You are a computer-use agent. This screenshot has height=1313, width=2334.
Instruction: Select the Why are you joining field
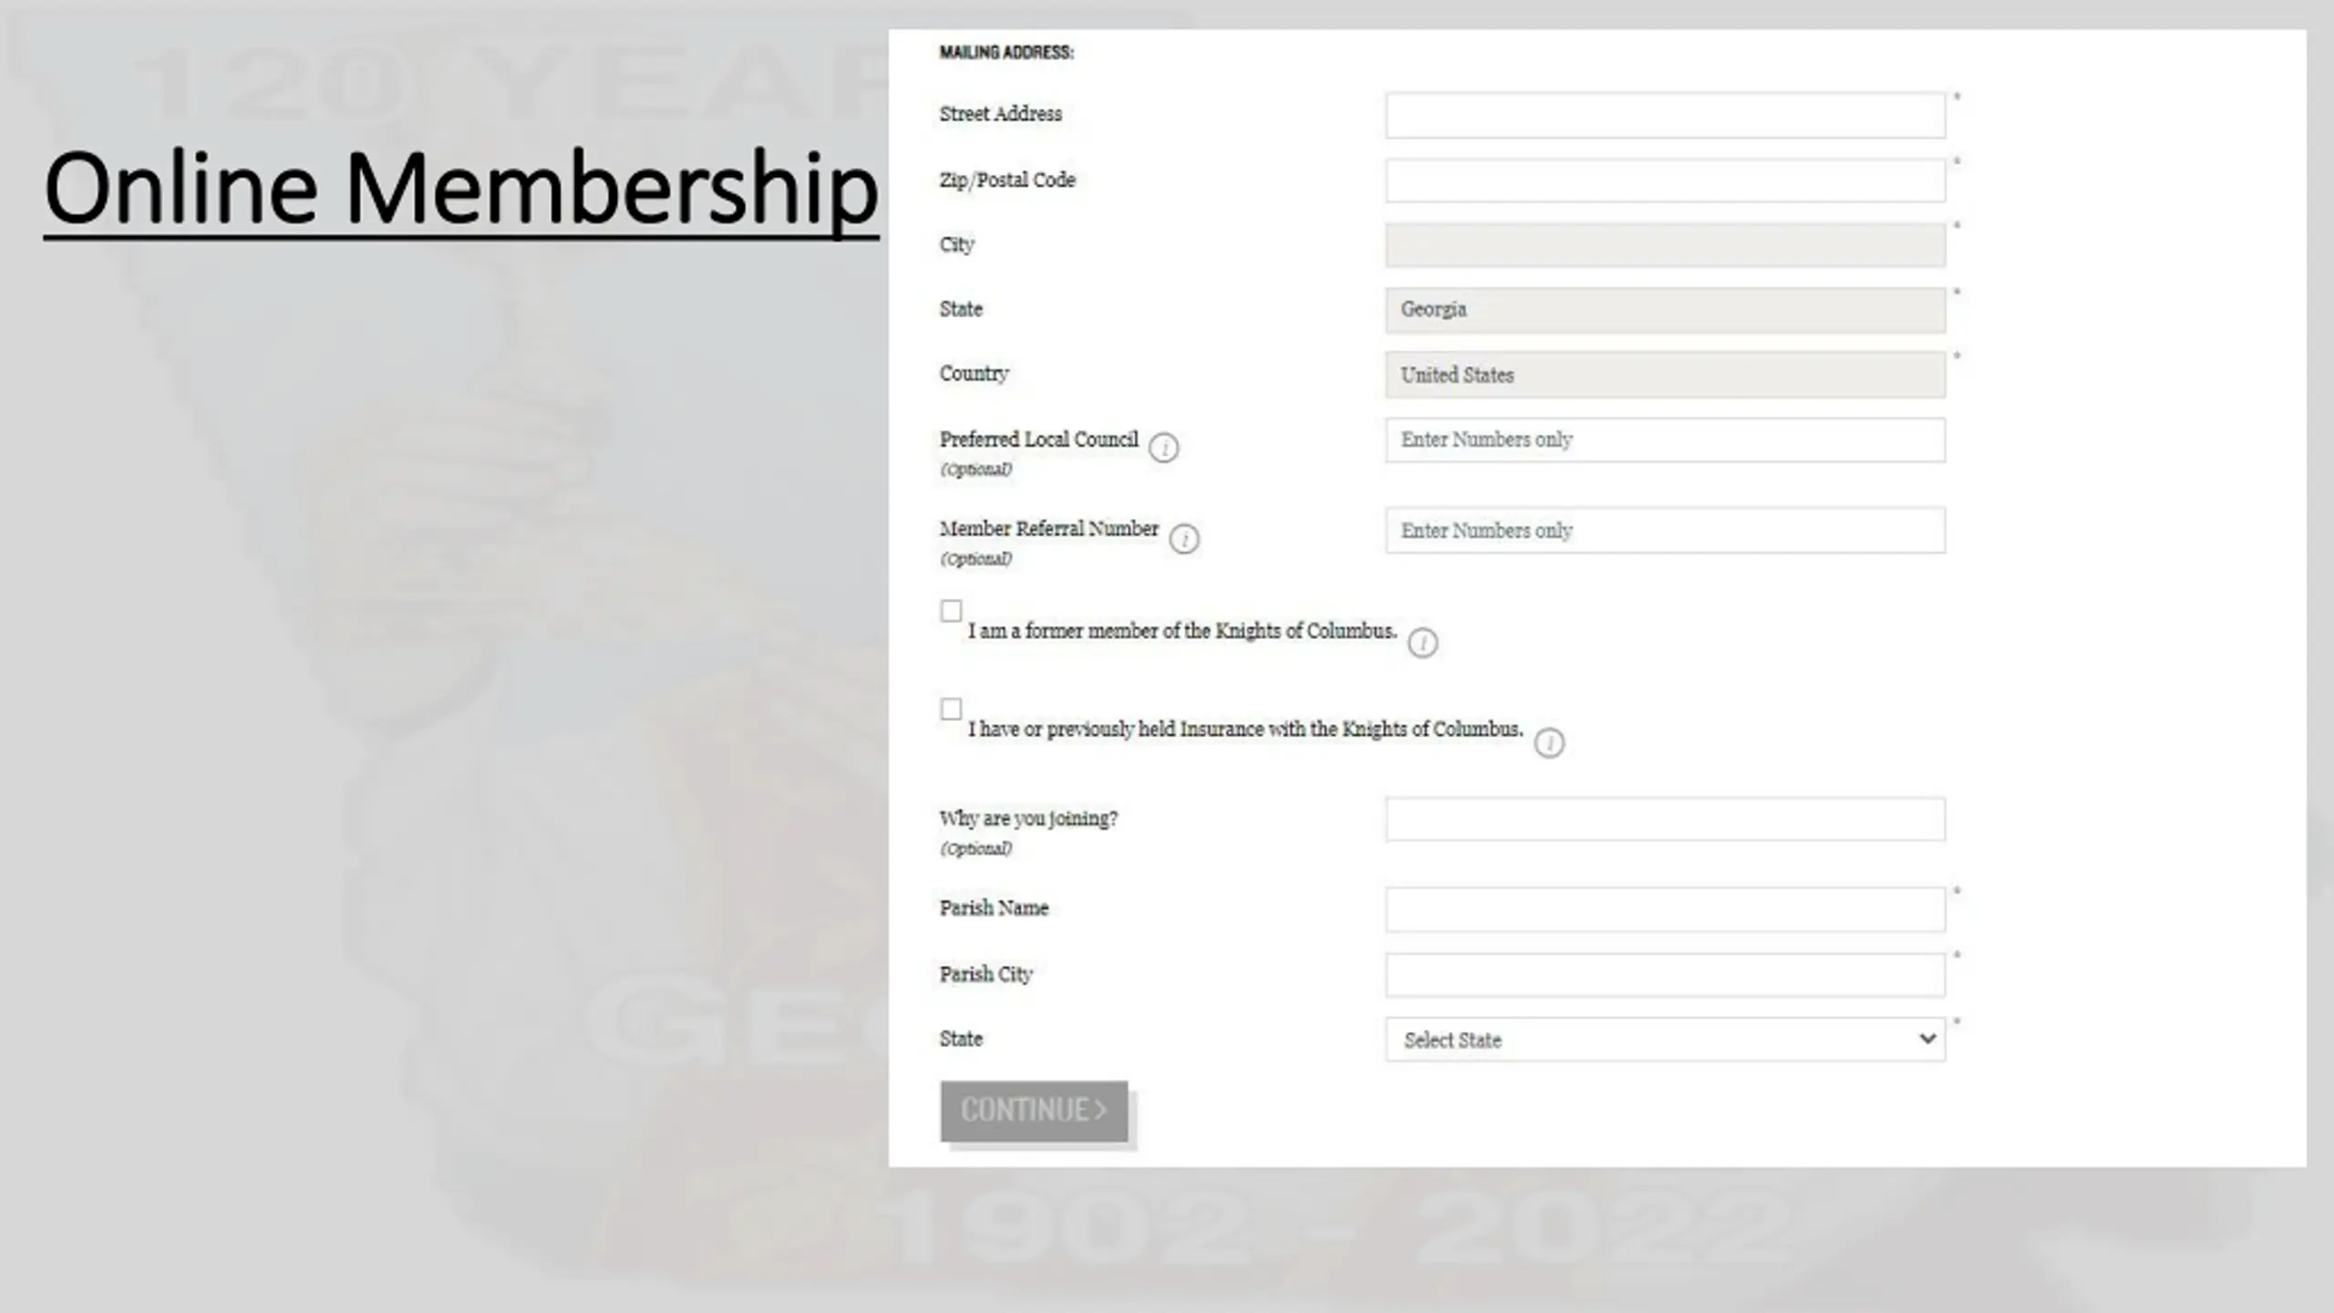click(x=1665, y=819)
